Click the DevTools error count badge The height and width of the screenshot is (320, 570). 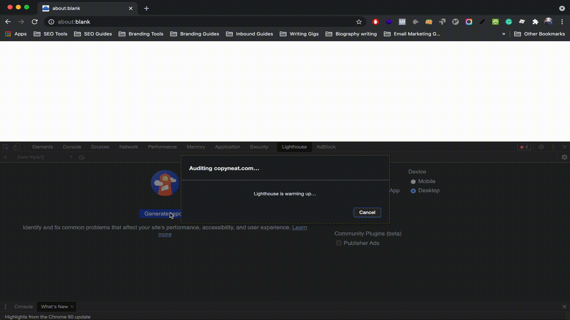point(524,147)
